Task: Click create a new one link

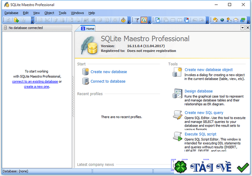Action: tap(36, 87)
